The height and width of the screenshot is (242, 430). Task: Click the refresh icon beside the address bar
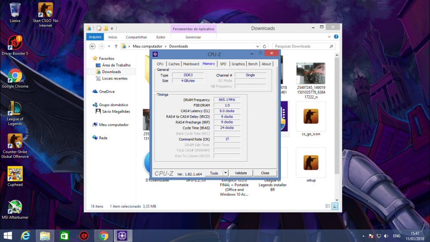pos(265,46)
